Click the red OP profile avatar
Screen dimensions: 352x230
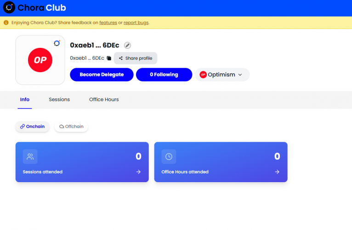[x=40, y=60]
